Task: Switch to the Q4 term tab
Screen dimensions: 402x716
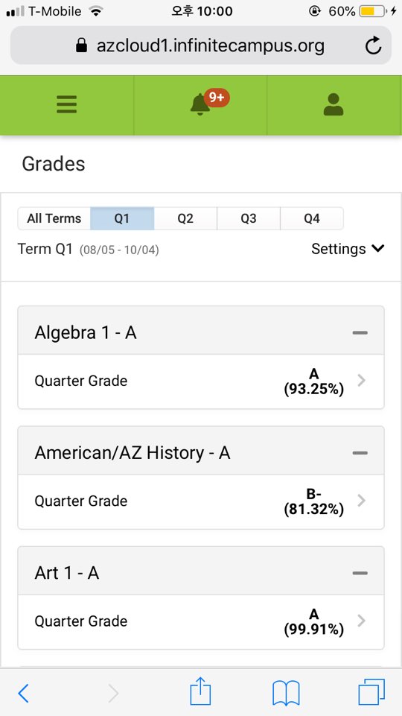Action: coord(312,219)
